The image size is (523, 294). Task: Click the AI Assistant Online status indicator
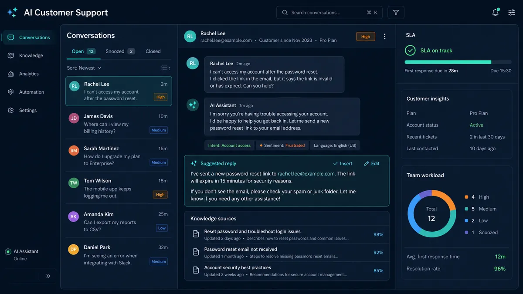tap(8, 252)
